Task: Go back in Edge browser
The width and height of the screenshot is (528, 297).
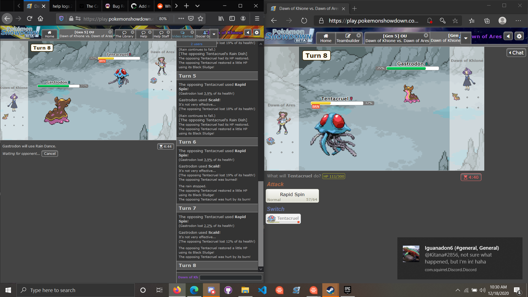Action: [274, 21]
